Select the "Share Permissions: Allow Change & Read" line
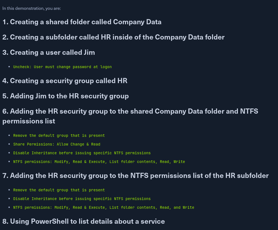Image resolution: width=278 pixels, height=230 pixels. (x=57, y=144)
